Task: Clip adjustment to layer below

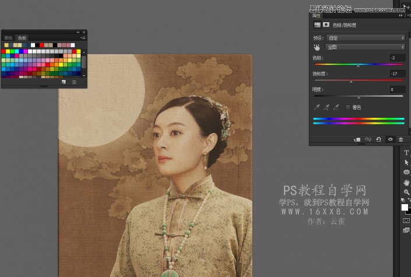Action: click(357, 139)
